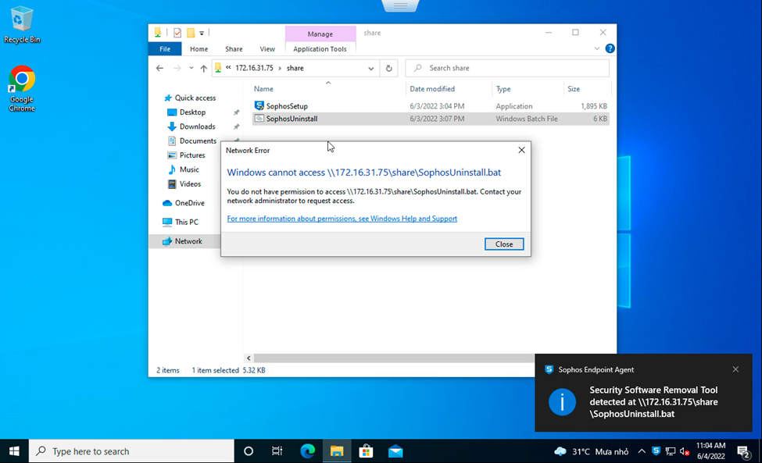Select the SophosSetup application file
762x463 pixels.
pos(287,106)
